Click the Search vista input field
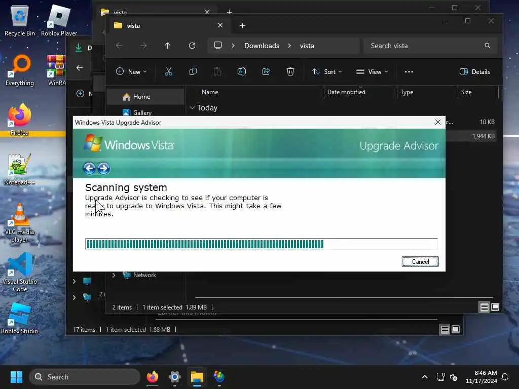The width and height of the screenshot is (519, 389). [430, 46]
